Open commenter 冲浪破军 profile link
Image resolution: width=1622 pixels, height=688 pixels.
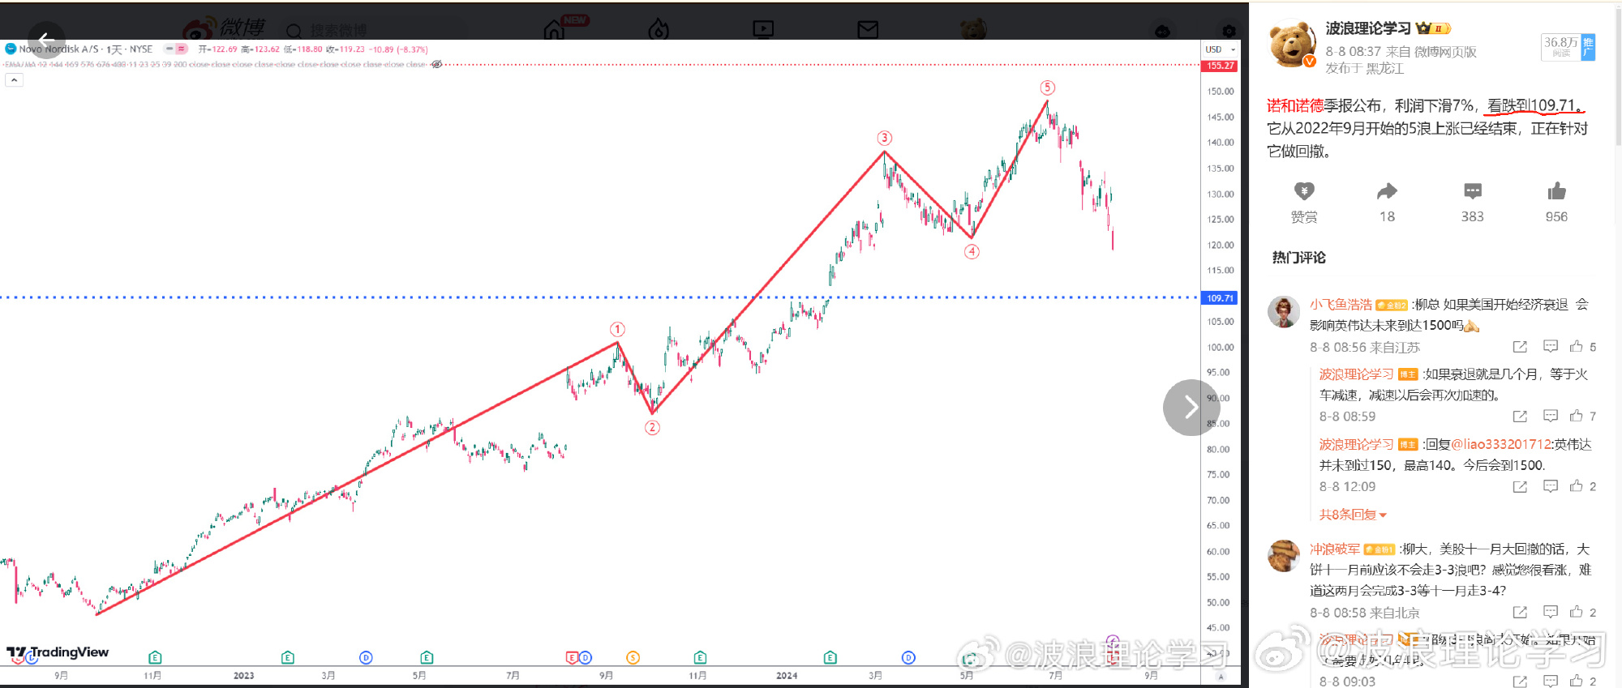coord(1335,549)
